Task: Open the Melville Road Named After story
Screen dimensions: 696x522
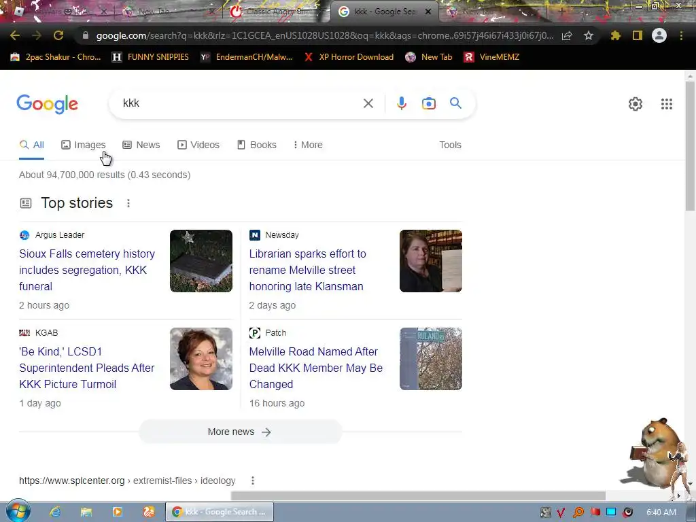Action: (315, 368)
